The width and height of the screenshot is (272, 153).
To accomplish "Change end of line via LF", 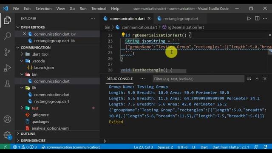I will tap(194, 147).
